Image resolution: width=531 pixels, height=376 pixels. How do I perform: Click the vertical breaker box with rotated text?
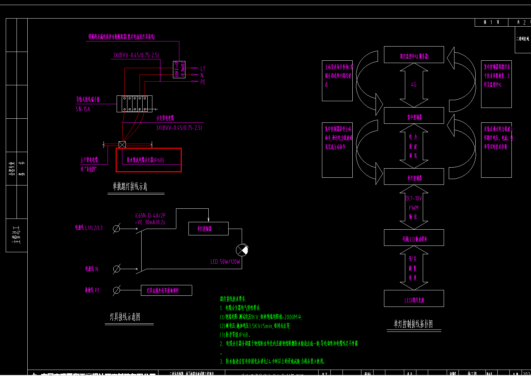pyautogui.click(x=179, y=69)
